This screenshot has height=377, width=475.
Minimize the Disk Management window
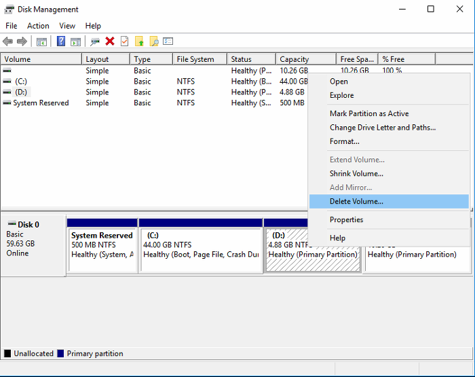pos(402,9)
